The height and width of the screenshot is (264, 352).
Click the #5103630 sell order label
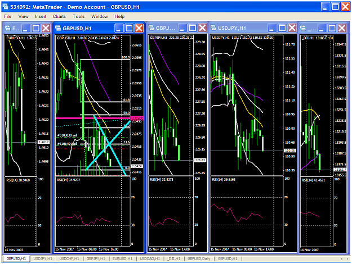coord(68,135)
